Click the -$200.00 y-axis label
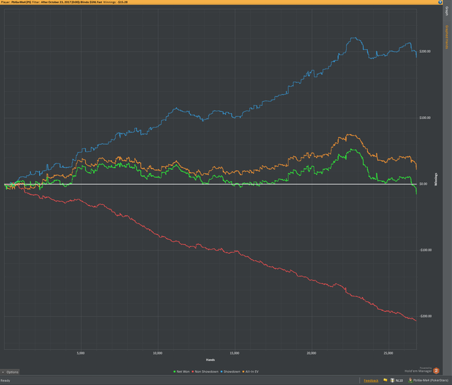Viewport: 452px width, 385px height. click(x=426, y=316)
